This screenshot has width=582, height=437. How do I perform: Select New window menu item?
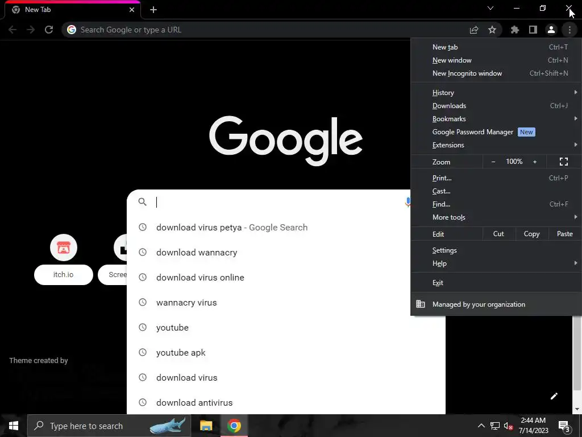click(496, 60)
